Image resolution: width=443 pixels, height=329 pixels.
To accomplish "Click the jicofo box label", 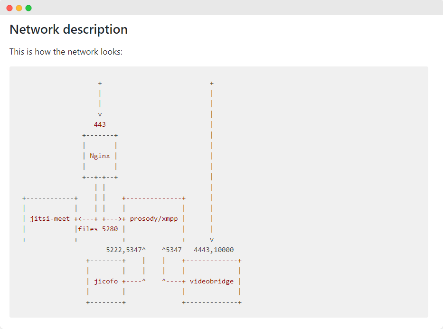I will tap(106, 281).
